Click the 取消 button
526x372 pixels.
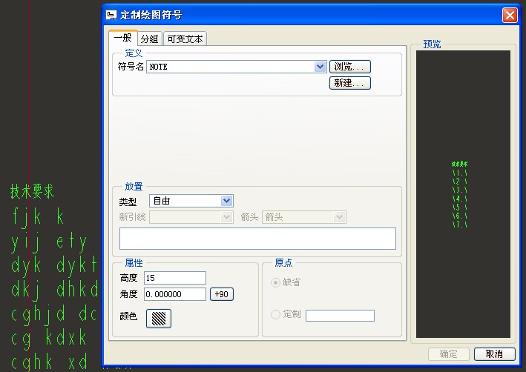click(x=494, y=354)
